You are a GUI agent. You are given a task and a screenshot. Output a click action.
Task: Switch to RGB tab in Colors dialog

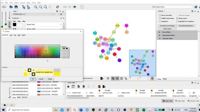point(19,35)
